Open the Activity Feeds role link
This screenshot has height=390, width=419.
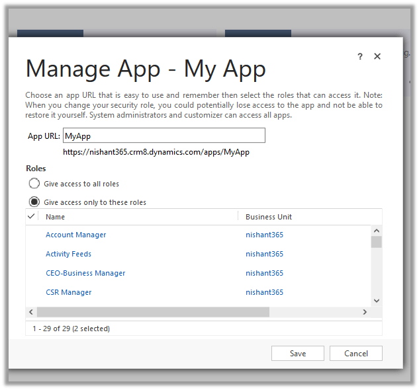pyautogui.click(x=68, y=254)
